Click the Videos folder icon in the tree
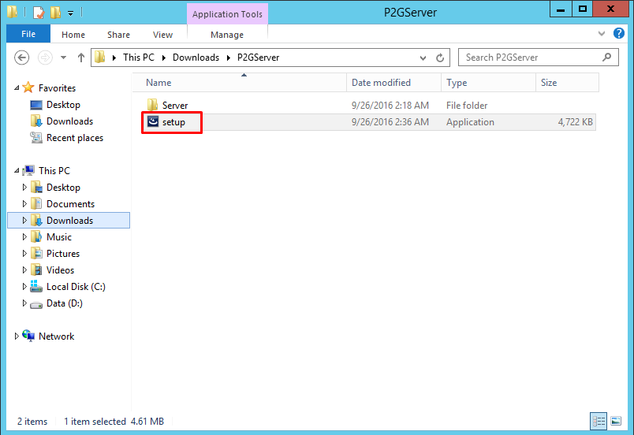Screen dimensions: 634x435 (36, 270)
